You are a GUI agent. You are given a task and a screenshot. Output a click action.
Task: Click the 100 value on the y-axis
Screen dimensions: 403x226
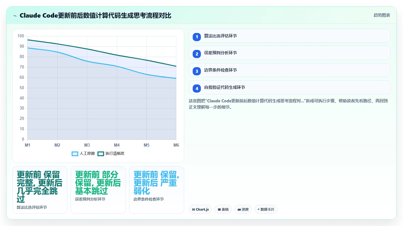pos(21,36)
